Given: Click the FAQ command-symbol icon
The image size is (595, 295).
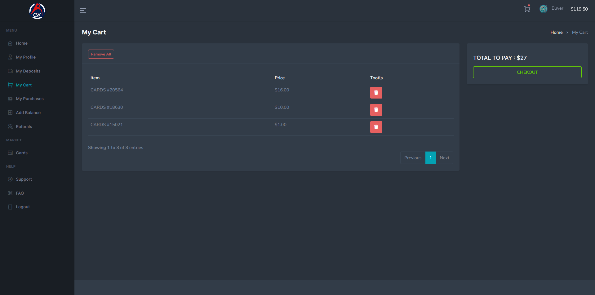Looking at the screenshot, I should (10, 193).
